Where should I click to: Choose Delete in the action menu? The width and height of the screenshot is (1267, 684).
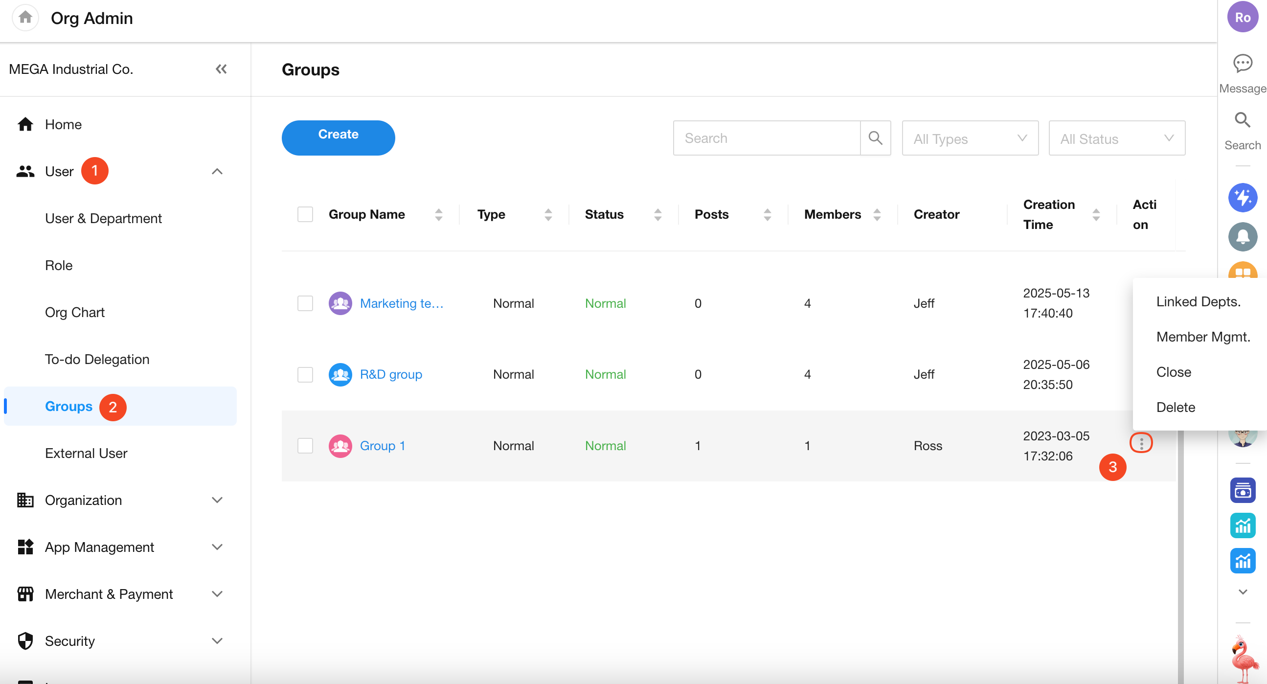pos(1175,408)
